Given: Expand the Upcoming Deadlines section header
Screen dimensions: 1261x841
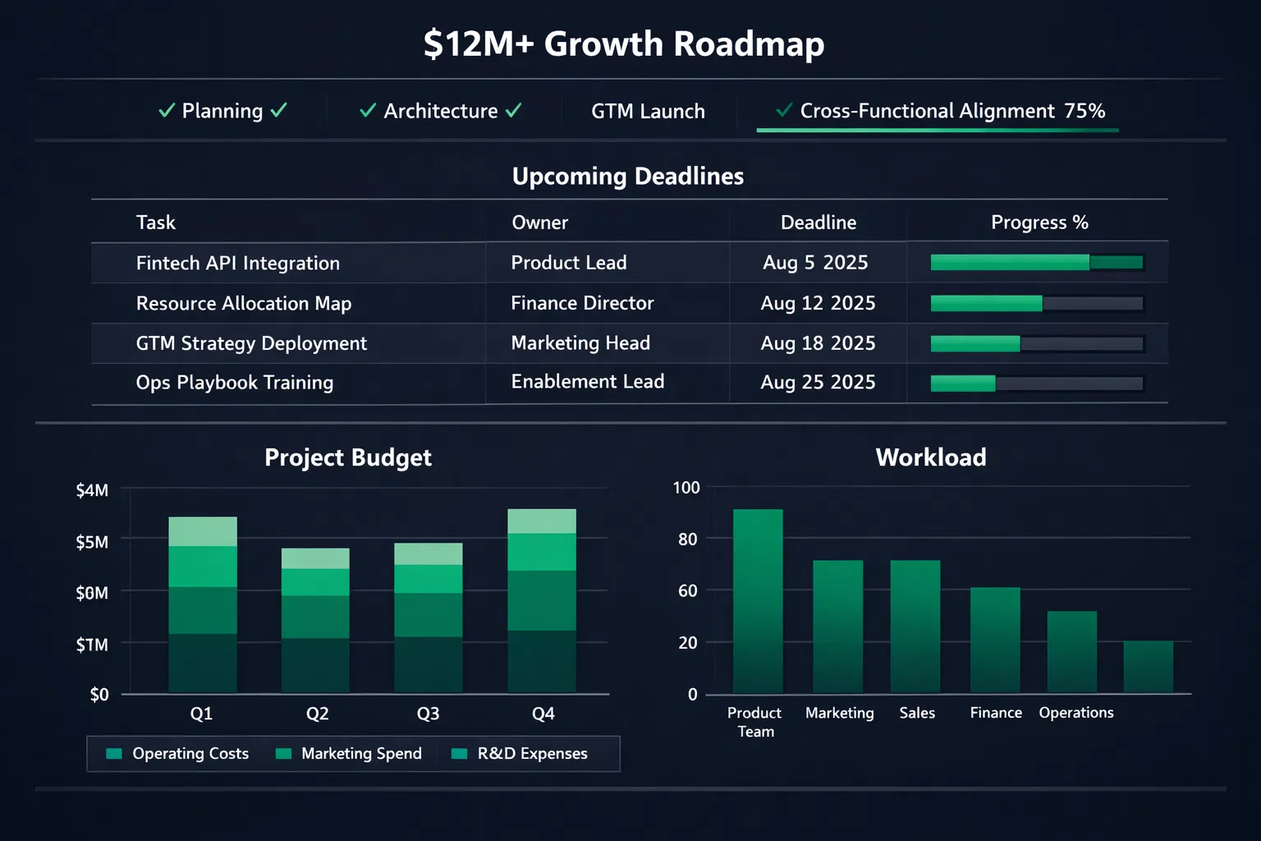Looking at the screenshot, I should coord(628,176).
